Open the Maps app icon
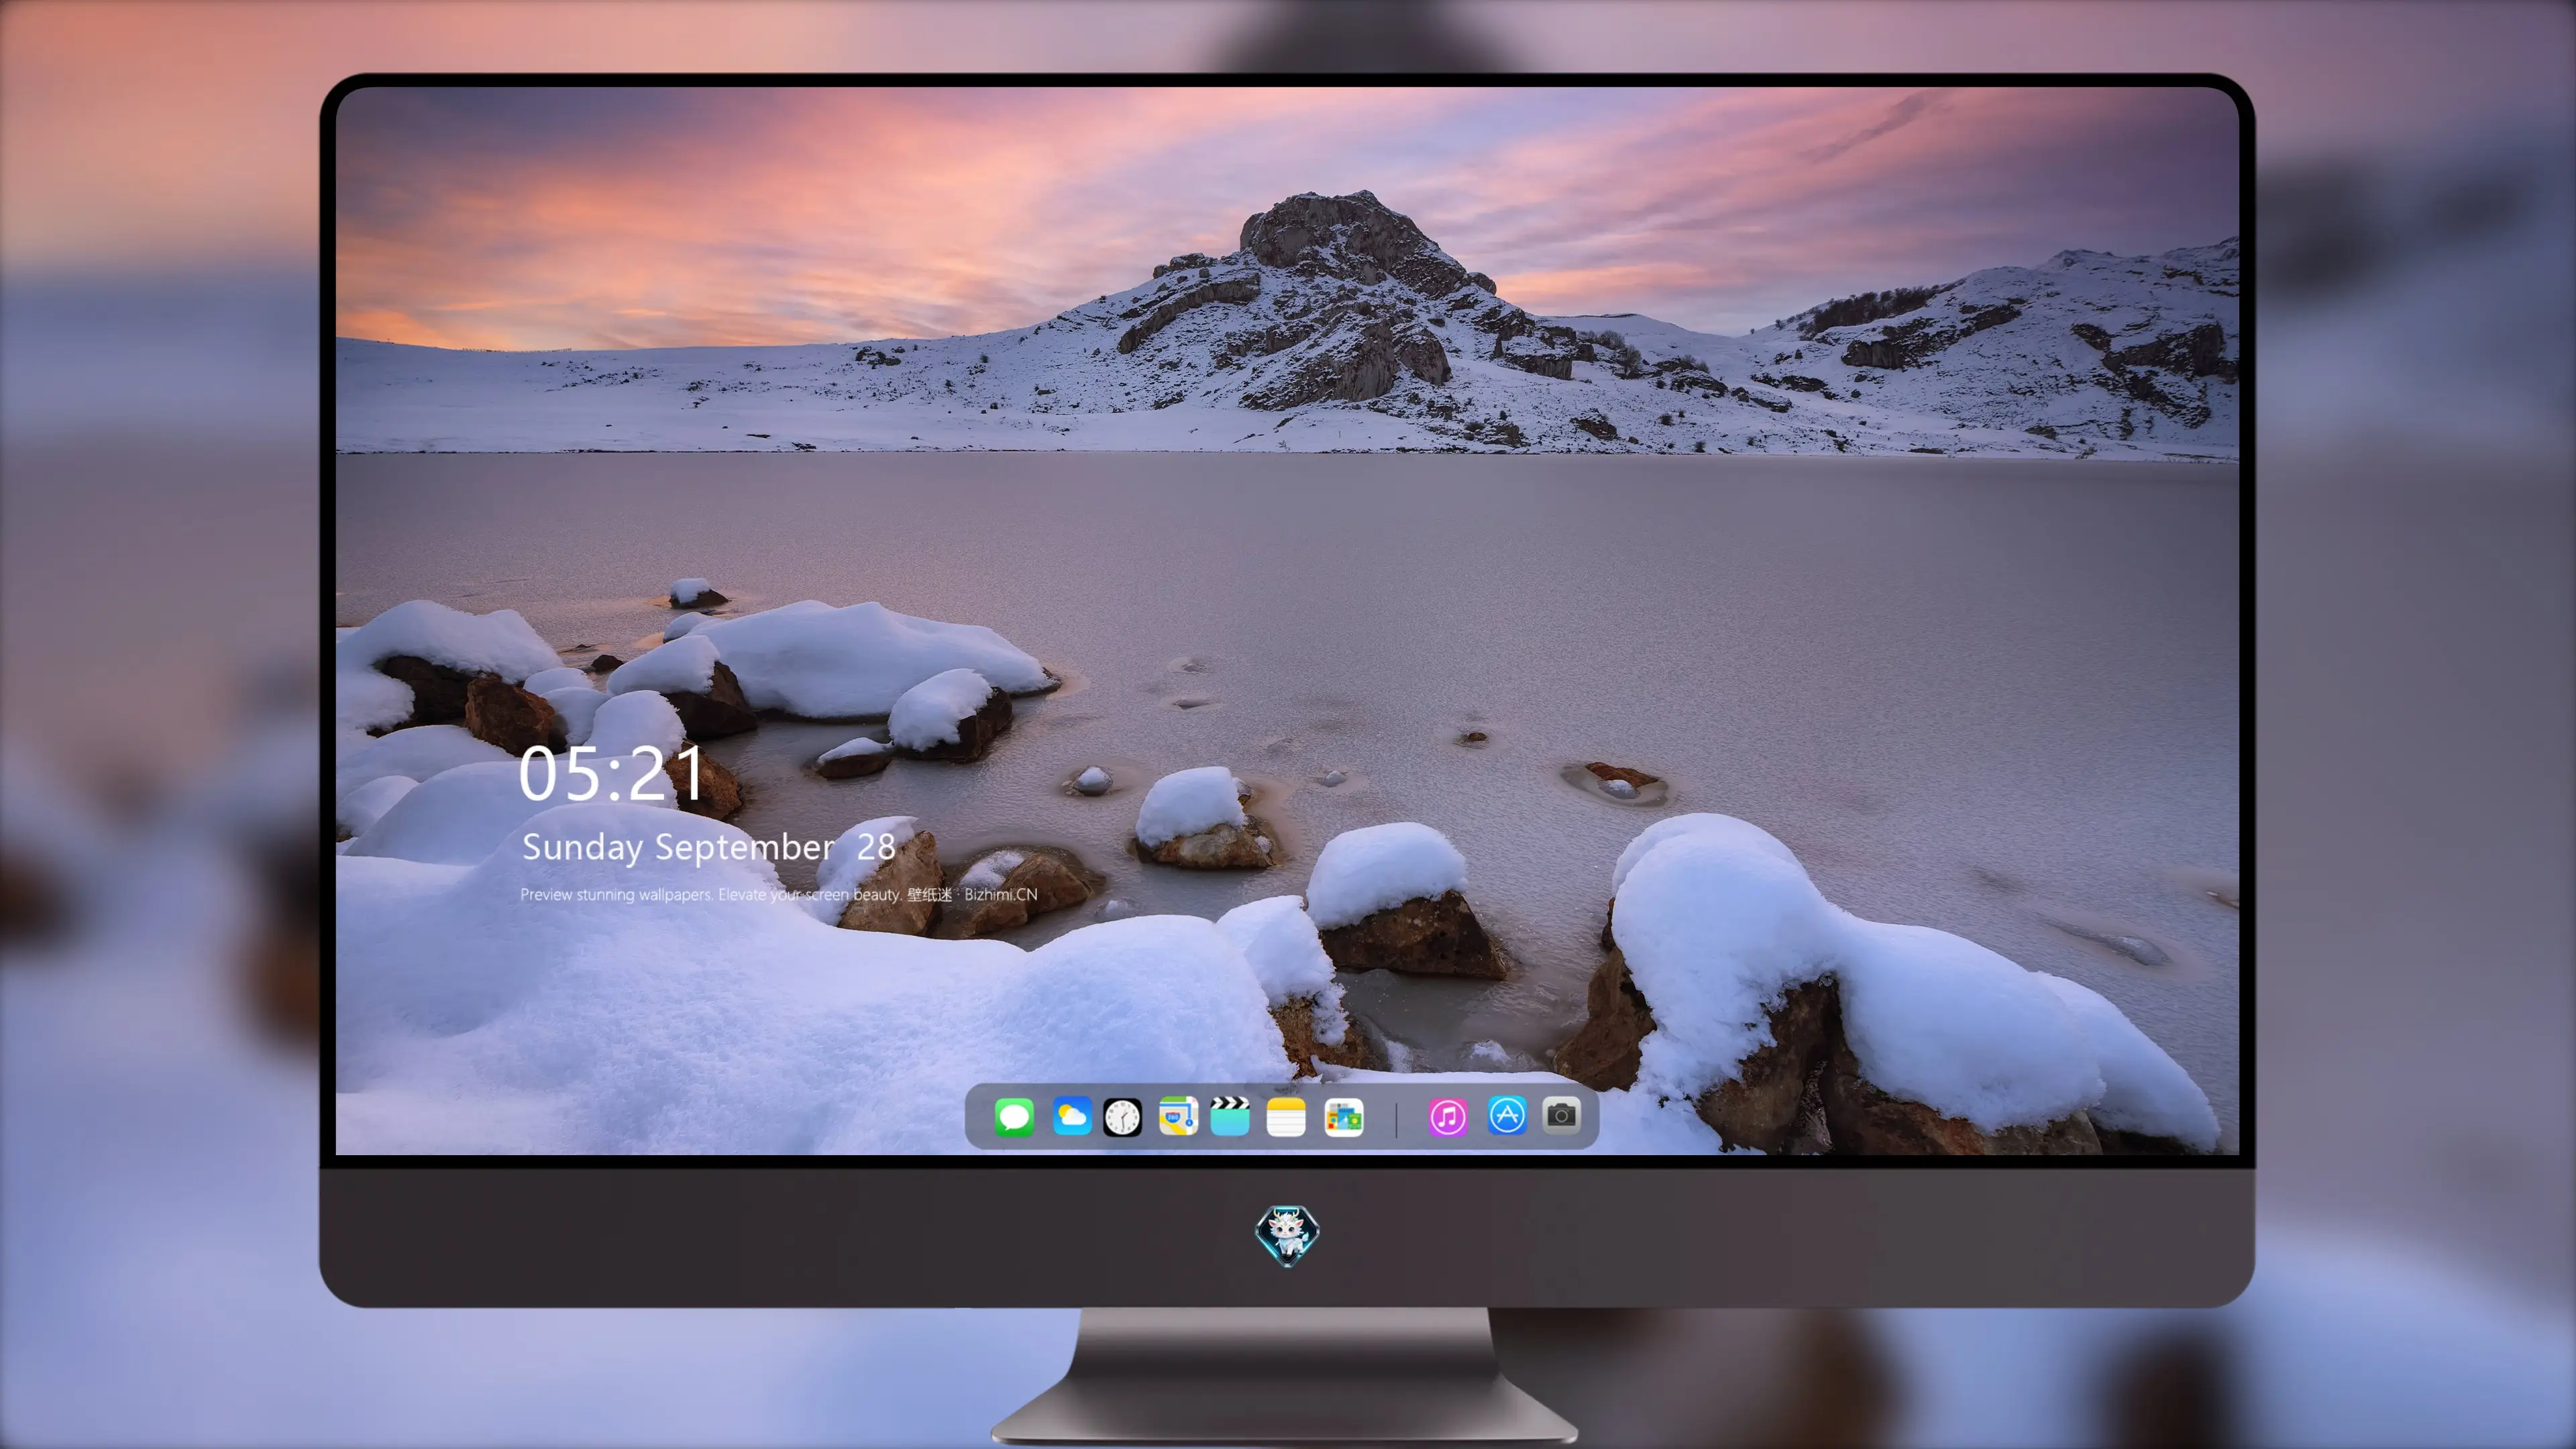 [1178, 1117]
